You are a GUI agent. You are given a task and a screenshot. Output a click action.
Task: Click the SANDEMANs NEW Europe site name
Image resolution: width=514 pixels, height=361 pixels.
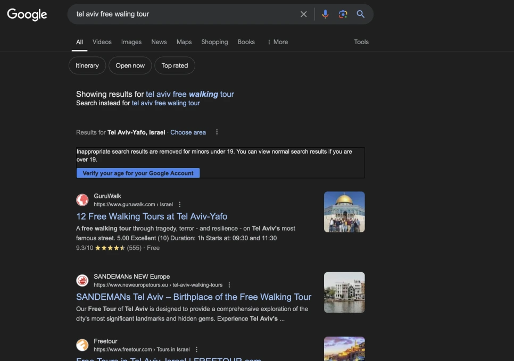pos(132,276)
